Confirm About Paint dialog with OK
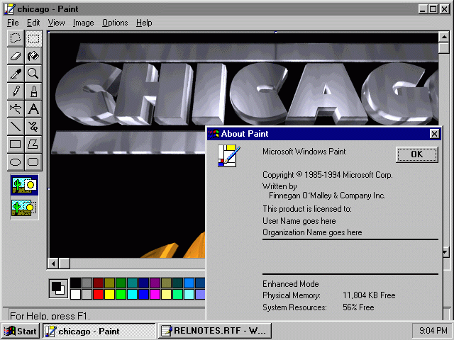454x340 pixels. (x=416, y=154)
